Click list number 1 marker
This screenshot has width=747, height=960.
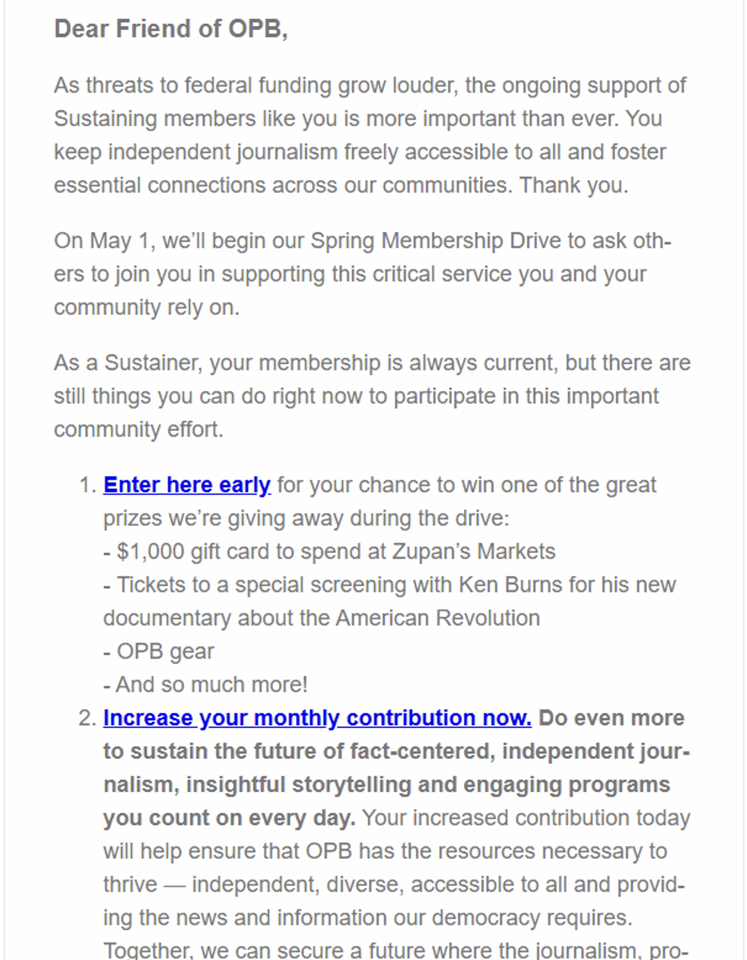click(x=87, y=485)
